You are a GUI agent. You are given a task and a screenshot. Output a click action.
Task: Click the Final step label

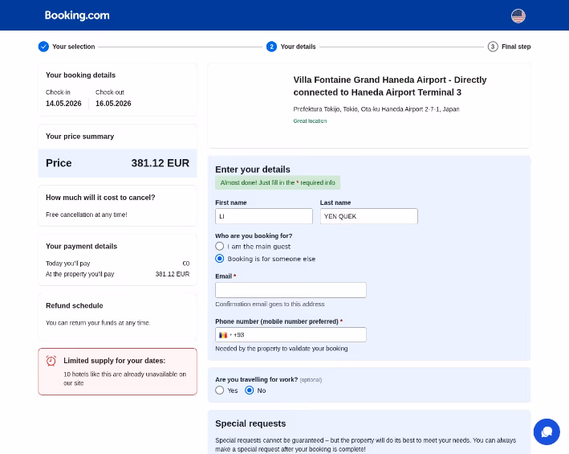pyautogui.click(x=516, y=47)
